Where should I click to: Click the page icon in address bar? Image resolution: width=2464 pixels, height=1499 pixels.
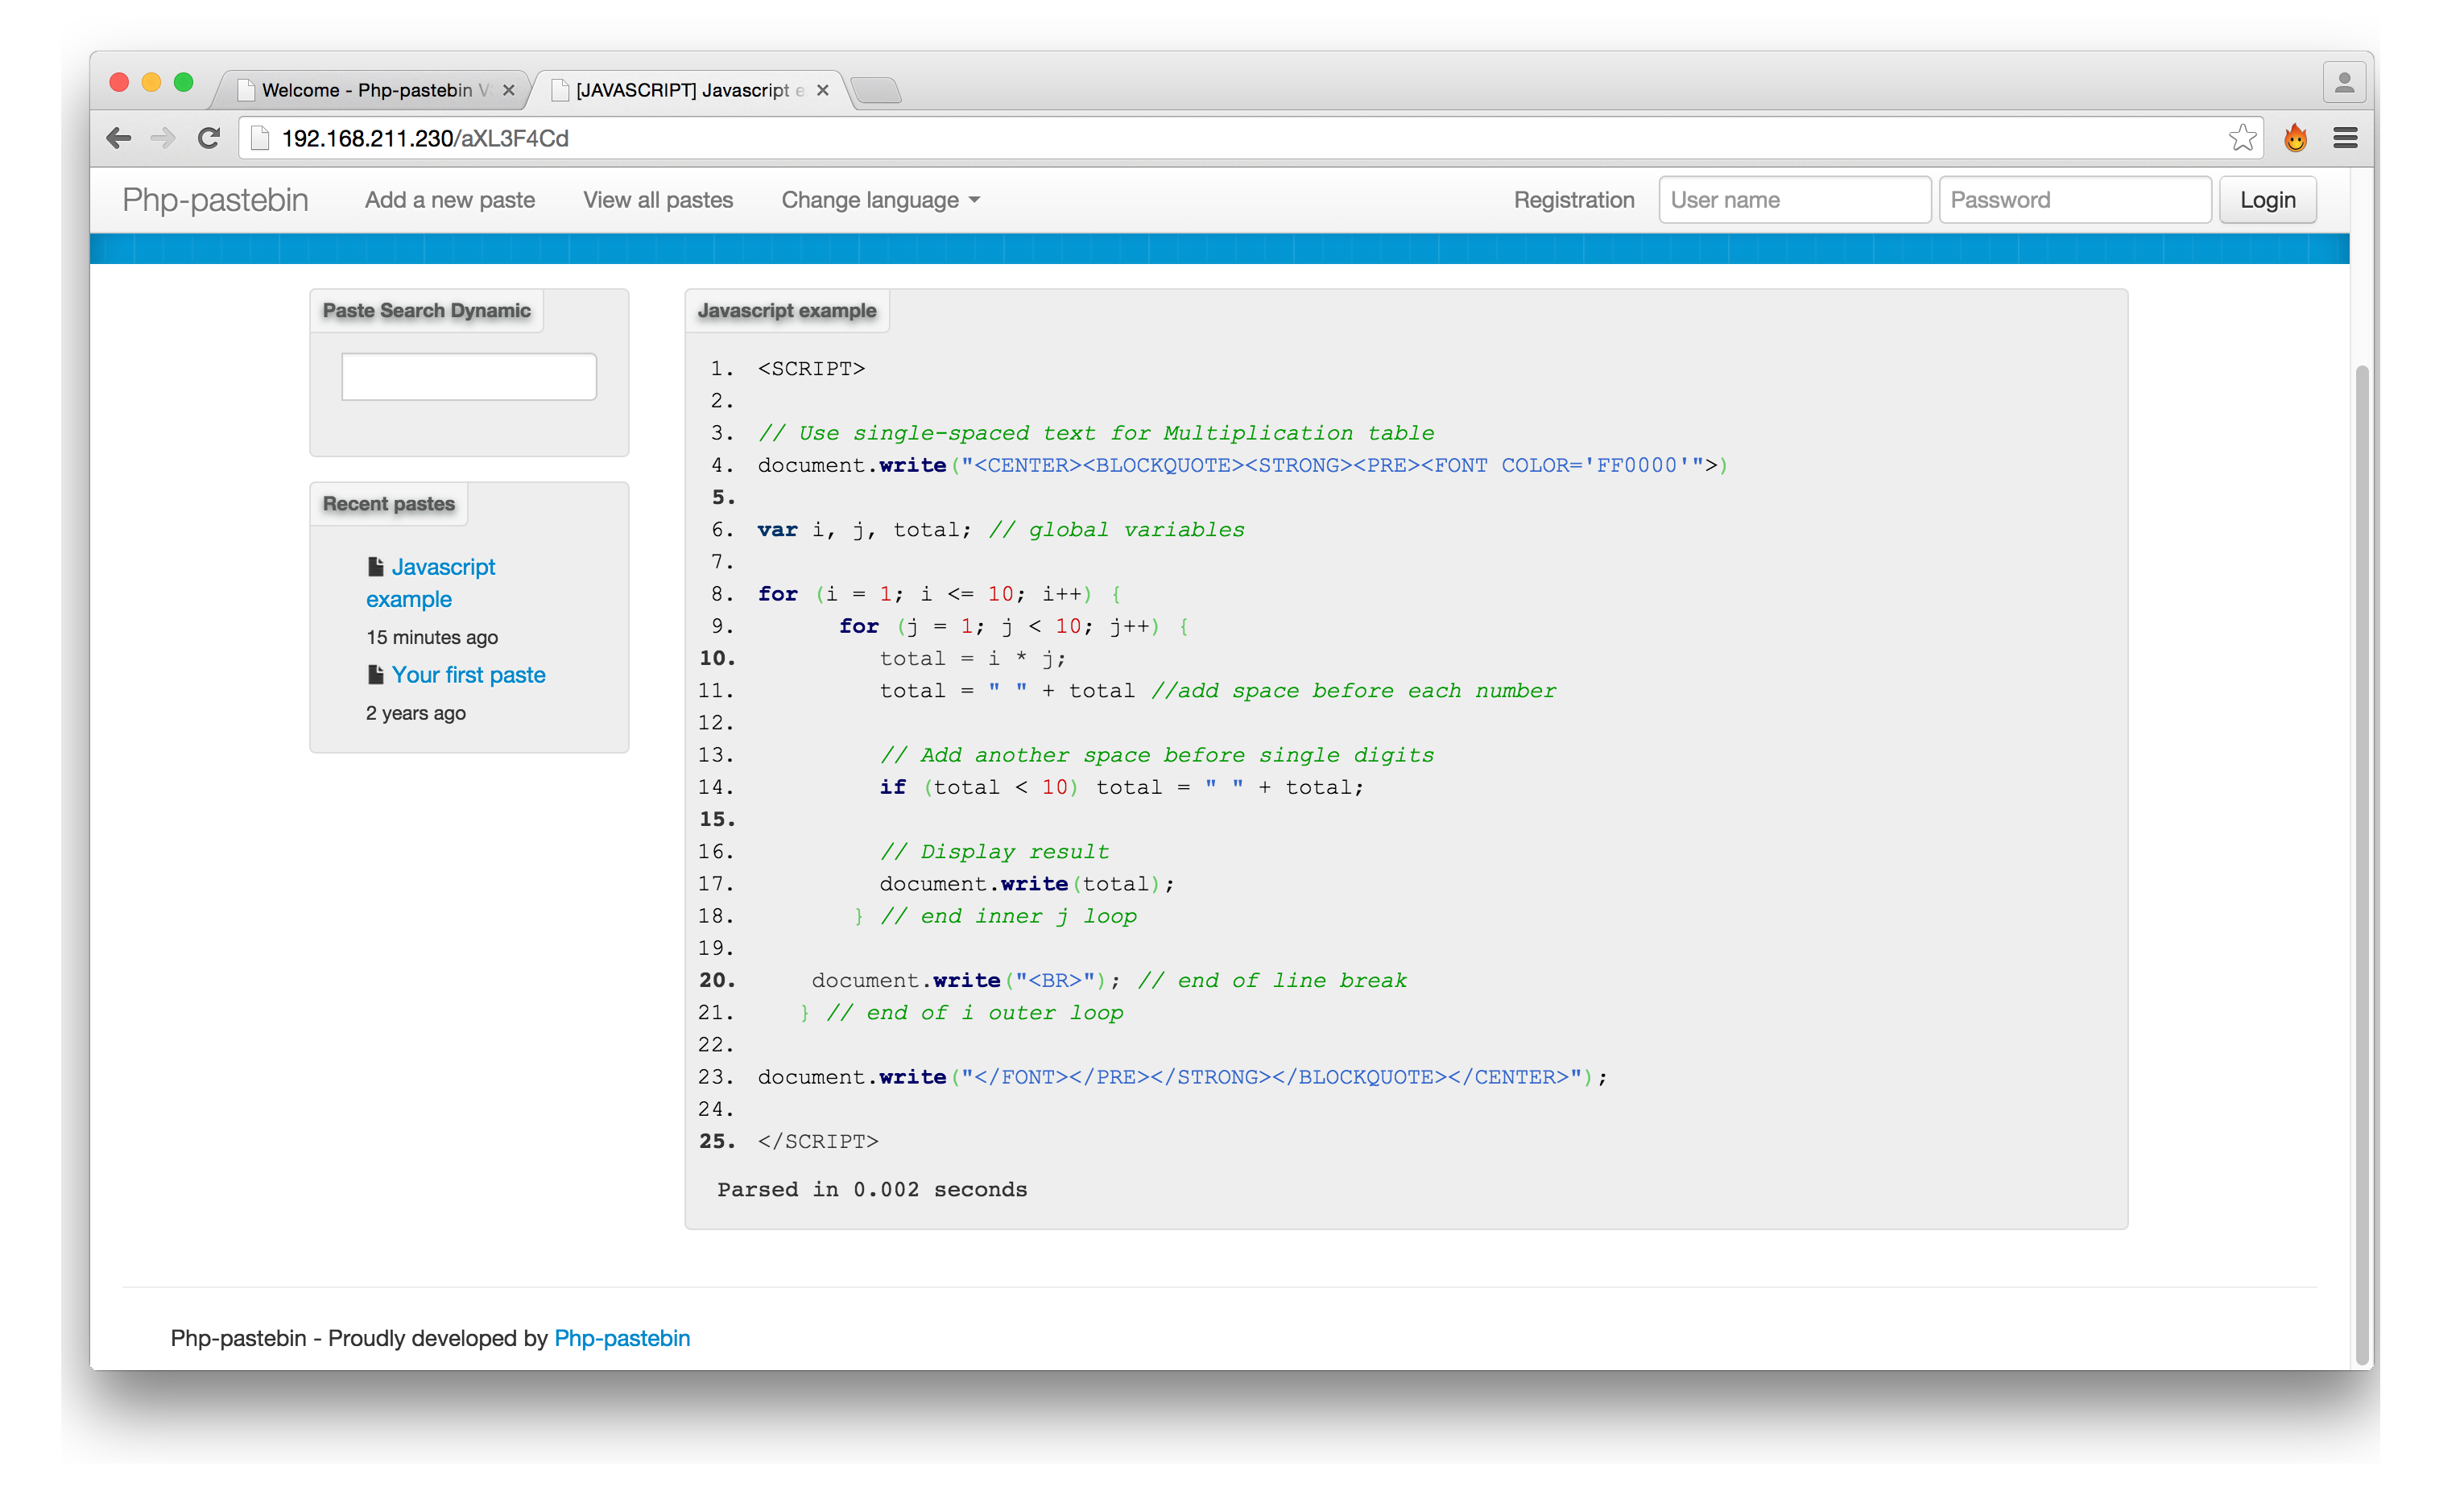[260, 138]
